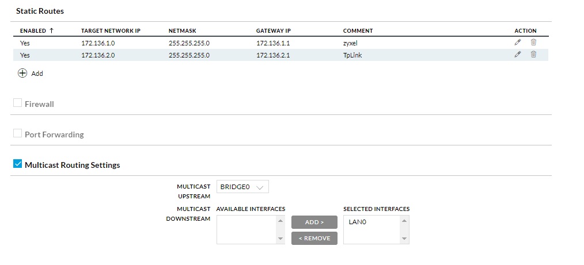Enable the Firewall checkbox
This screenshot has width=584, height=265.
17,103
